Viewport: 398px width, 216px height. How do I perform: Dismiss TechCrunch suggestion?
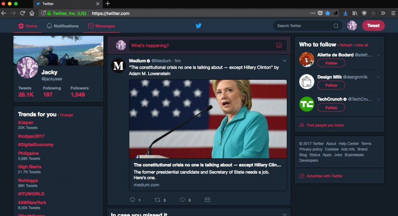tap(379, 99)
